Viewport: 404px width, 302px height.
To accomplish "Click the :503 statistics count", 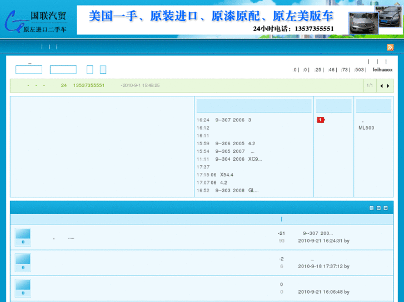I will [358, 70].
